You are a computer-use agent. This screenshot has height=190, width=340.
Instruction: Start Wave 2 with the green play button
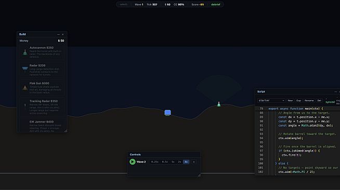point(132,161)
